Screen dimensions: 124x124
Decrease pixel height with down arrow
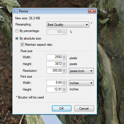coord(64,65)
